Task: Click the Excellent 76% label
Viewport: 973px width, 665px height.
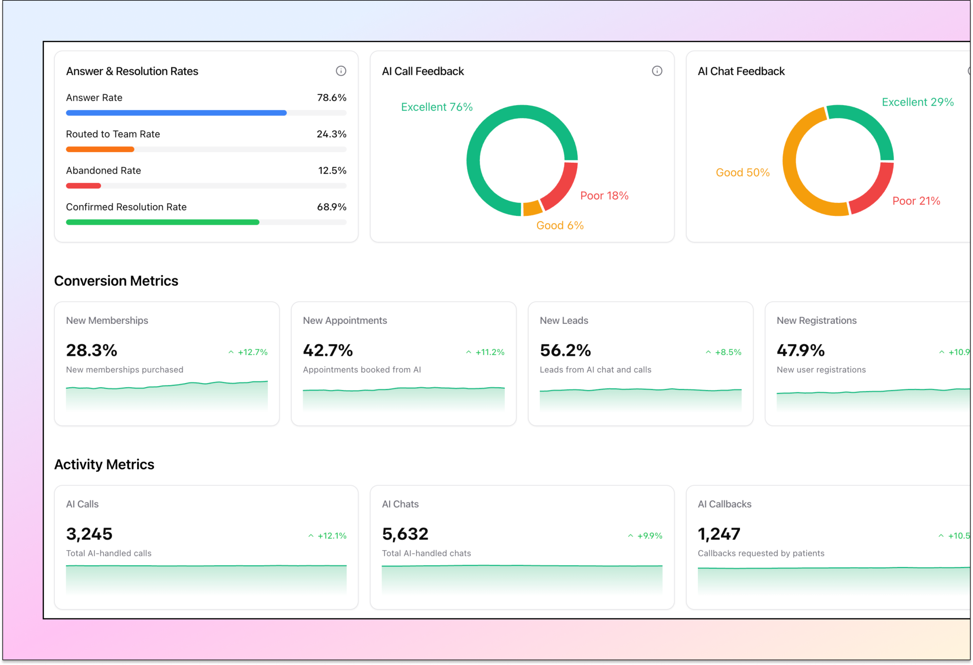Action: tap(436, 107)
